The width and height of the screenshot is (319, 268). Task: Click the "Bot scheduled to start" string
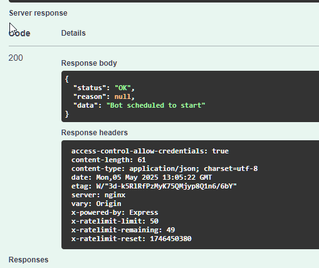coord(156,105)
